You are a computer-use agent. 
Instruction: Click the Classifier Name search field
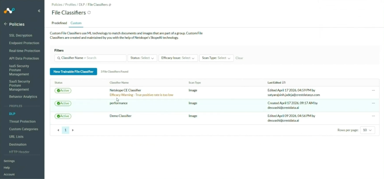tap(90, 58)
